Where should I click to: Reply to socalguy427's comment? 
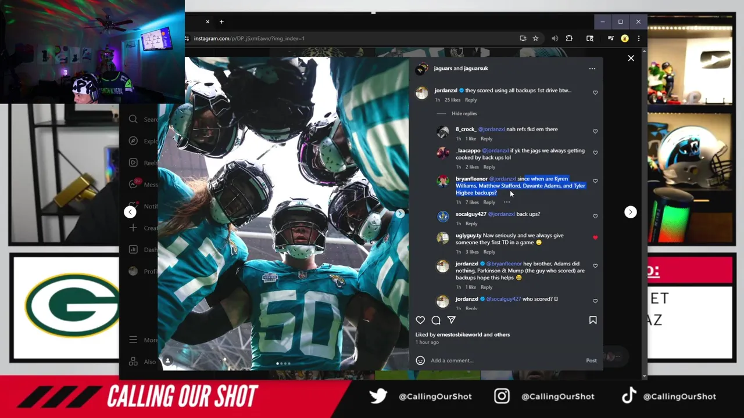pyautogui.click(x=471, y=224)
